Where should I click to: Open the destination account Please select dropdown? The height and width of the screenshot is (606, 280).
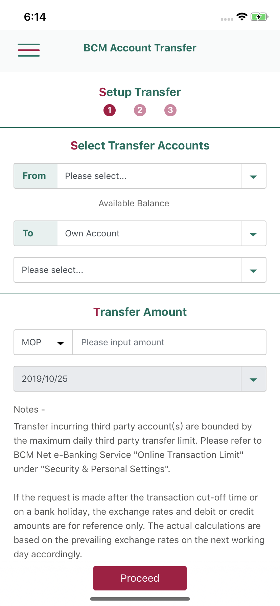click(x=140, y=270)
